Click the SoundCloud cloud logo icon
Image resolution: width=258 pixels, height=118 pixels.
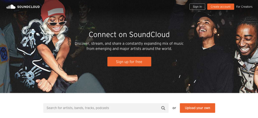click(x=11, y=7)
